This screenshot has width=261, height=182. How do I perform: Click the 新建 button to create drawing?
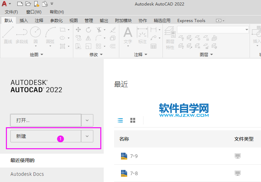[46, 136]
